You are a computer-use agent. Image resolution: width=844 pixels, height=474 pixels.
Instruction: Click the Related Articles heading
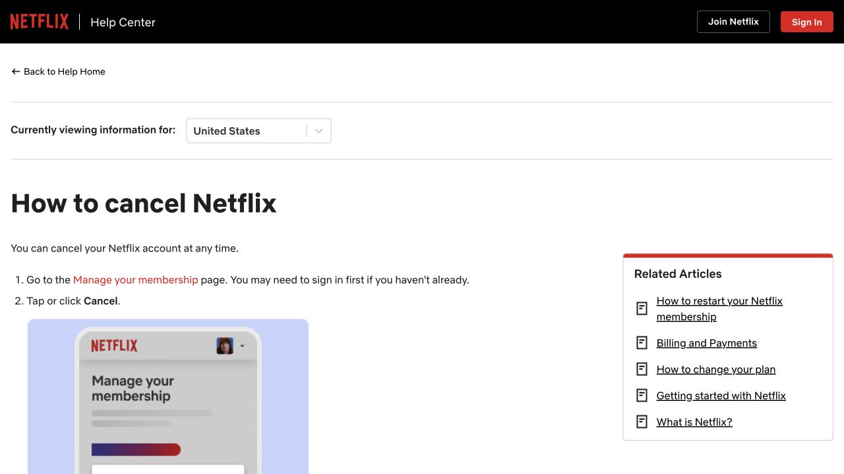[x=678, y=274]
